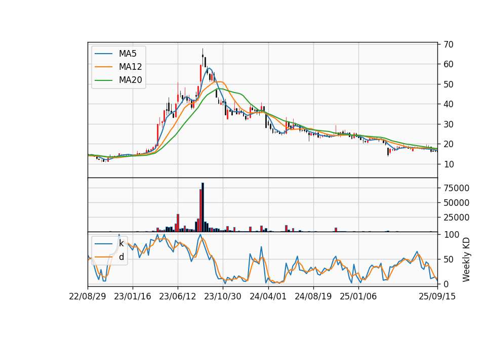This screenshot has width=486, height=349.
Task: Click the blue MA5 legend line sample
Action: point(103,54)
